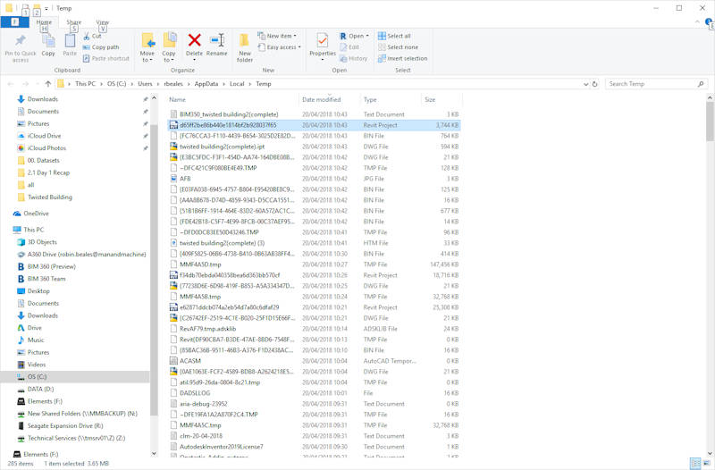Open the Easy access dropdown
The image size is (715, 470).
pos(279,47)
